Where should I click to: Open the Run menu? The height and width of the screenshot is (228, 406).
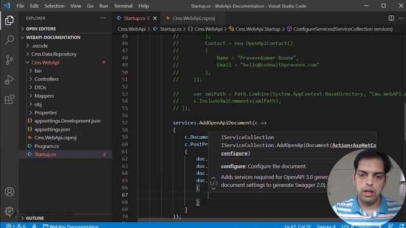[103, 6]
